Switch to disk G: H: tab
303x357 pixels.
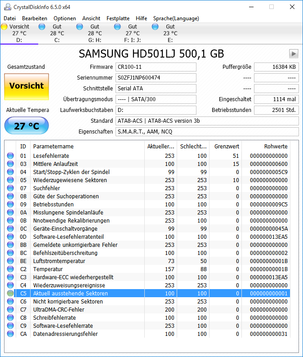(95, 33)
